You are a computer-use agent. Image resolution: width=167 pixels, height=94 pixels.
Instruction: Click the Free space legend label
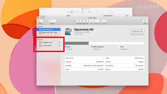pos(122,47)
